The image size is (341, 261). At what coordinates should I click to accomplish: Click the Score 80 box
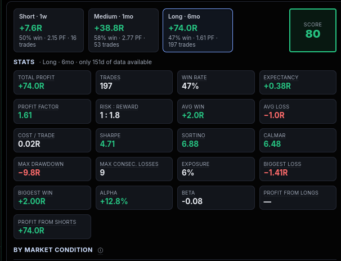313,30
